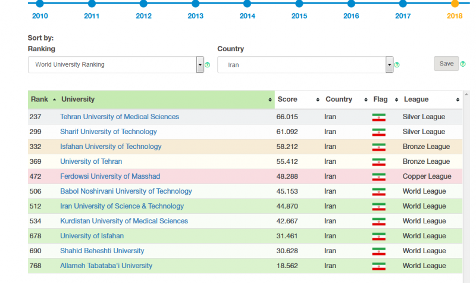Click Iran flag in University of Isfahan row
Screen dimensions: 476x283
(378, 237)
